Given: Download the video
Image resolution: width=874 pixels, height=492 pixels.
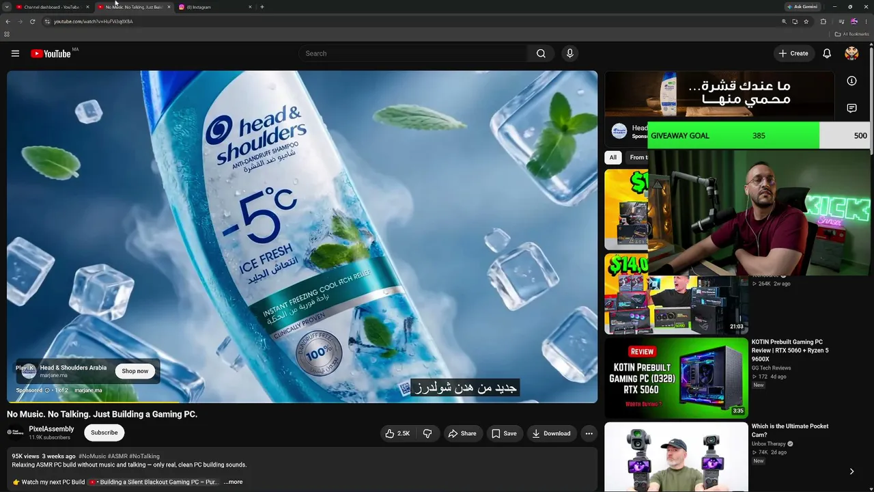Looking at the screenshot, I should point(552,433).
